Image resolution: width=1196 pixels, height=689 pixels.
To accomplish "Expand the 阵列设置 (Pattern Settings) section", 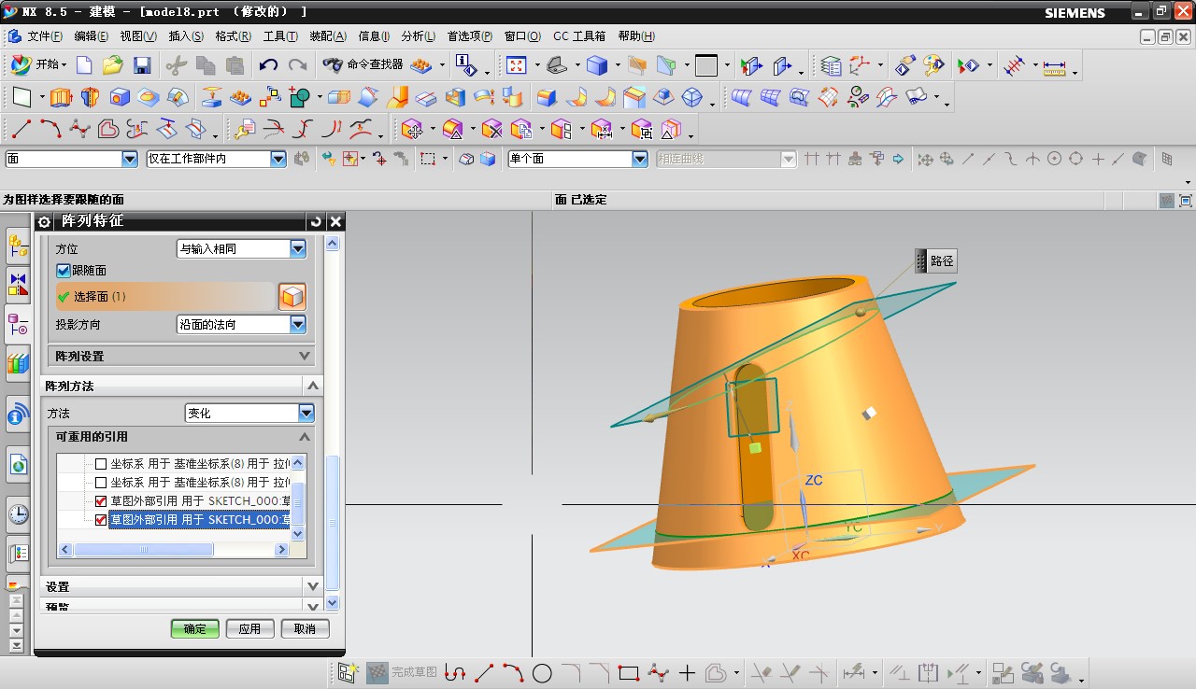I will [x=181, y=356].
